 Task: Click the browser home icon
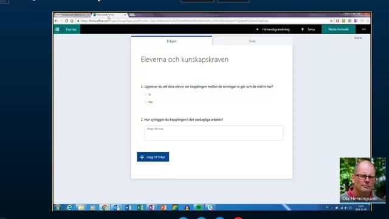coord(72,21)
